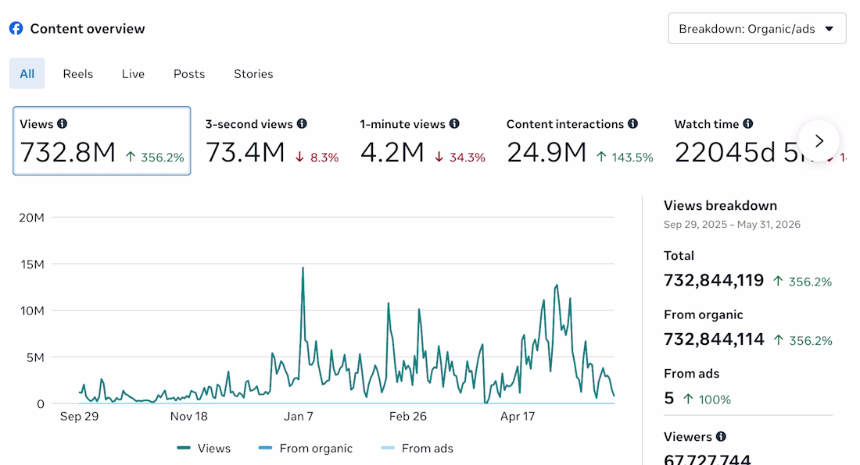Toggle the From organic legend series

(306, 448)
